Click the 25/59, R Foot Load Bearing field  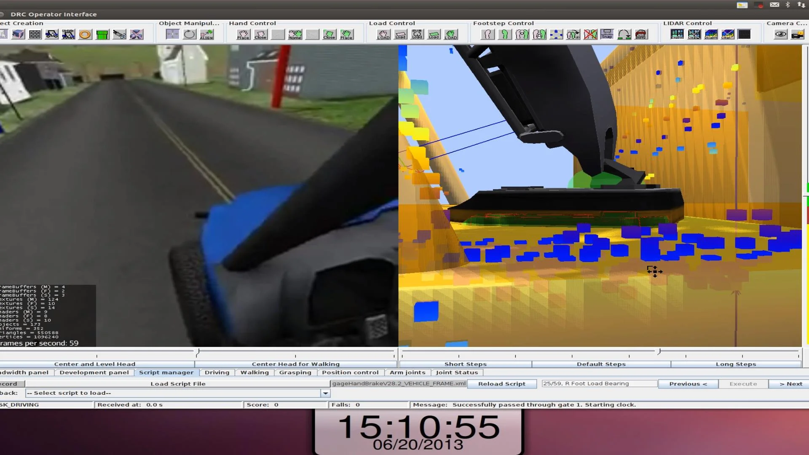click(x=600, y=384)
